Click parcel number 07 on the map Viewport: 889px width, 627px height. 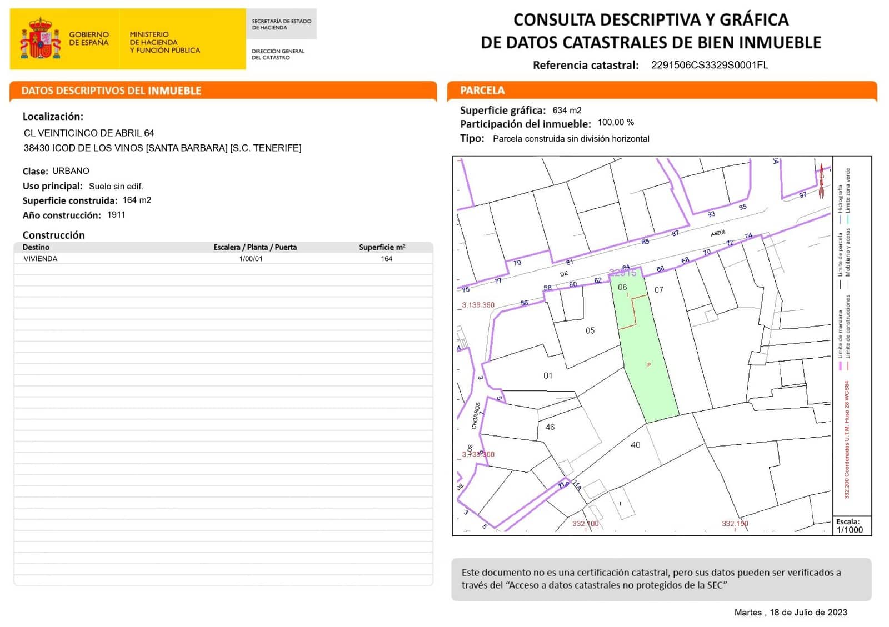[x=658, y=290]
